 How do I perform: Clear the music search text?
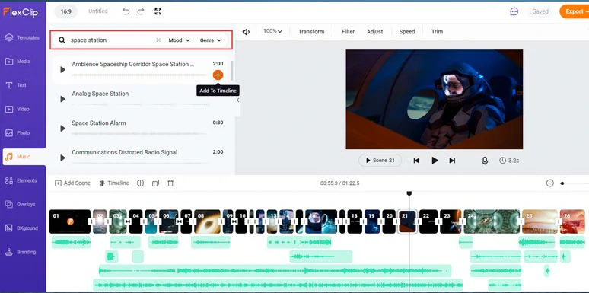coord(158,40)
